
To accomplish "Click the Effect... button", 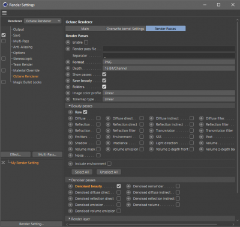I will (x=16, y=154).
